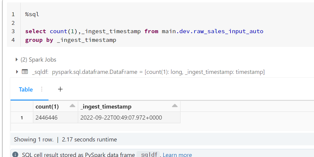Add a new visualization with plus icon
Screen dimensions: 314x157
click(60, 89)
